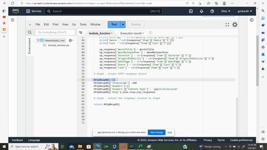Focus Go to Anything field
The height and width of the screenshot is (150, 267).
point(55,32)
